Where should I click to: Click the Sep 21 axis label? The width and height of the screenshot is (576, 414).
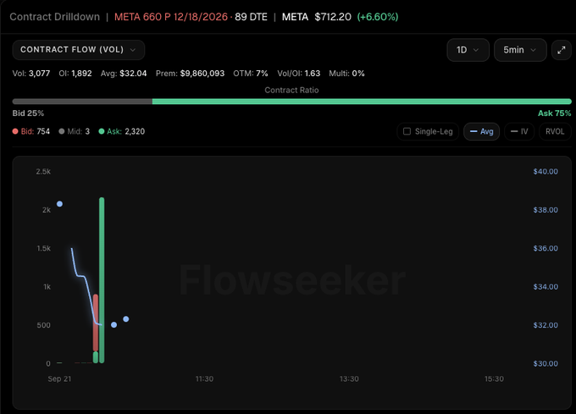59,378
